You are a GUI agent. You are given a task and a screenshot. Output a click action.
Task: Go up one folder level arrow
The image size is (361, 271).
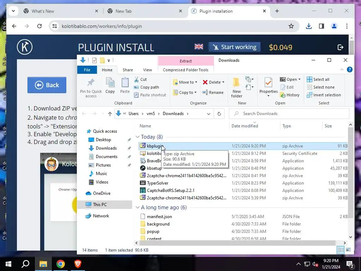click(x=110, y=114)
